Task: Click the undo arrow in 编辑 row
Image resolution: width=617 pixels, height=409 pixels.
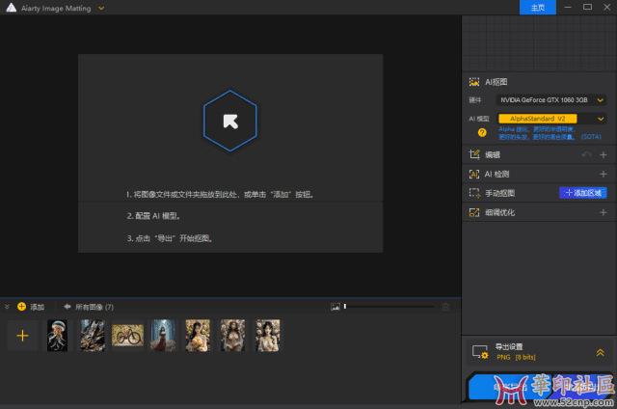Action: click(x=586, y=154)
